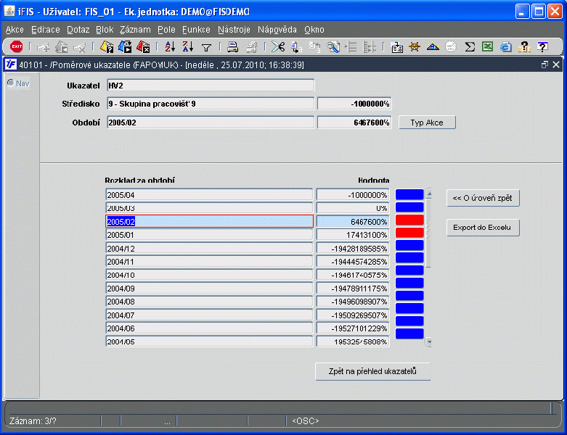The image size is (567, 435).
Task: Open the Editace menu
Action: 46,30
